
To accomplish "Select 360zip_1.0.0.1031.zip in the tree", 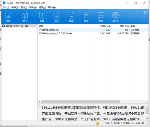I will click(x=17, y=26).
